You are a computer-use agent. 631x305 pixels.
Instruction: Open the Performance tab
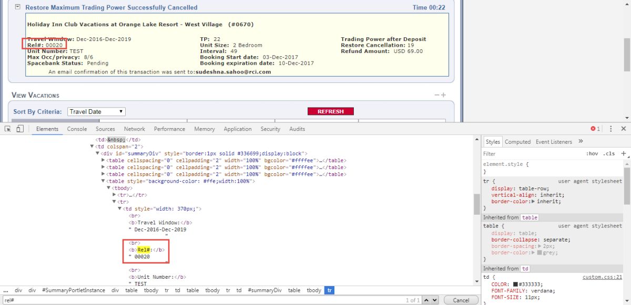tap(169, 129)
